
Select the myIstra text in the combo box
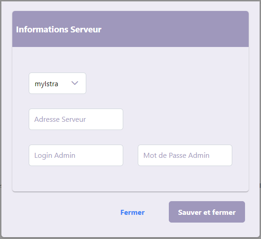[47, 84]
